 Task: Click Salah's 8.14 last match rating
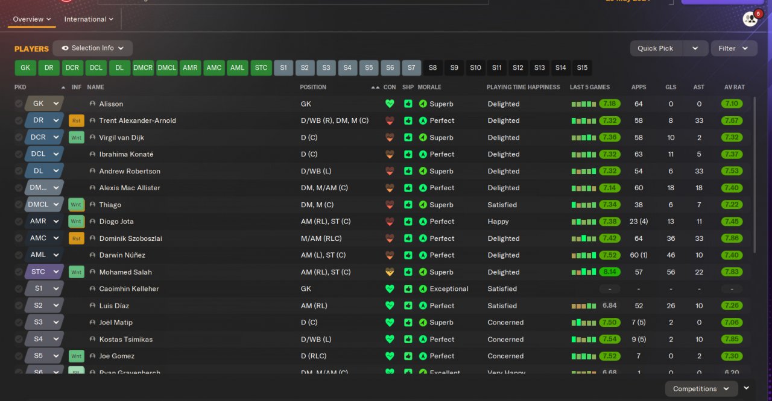(609, 272)
